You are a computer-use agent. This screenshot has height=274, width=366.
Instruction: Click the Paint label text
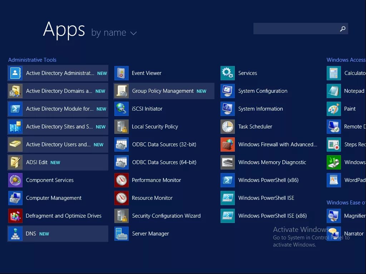[x=350, y=109]
